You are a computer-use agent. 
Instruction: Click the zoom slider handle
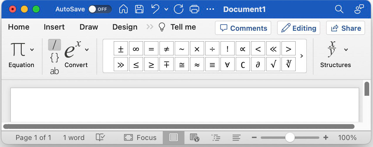[x=290, y=137]
